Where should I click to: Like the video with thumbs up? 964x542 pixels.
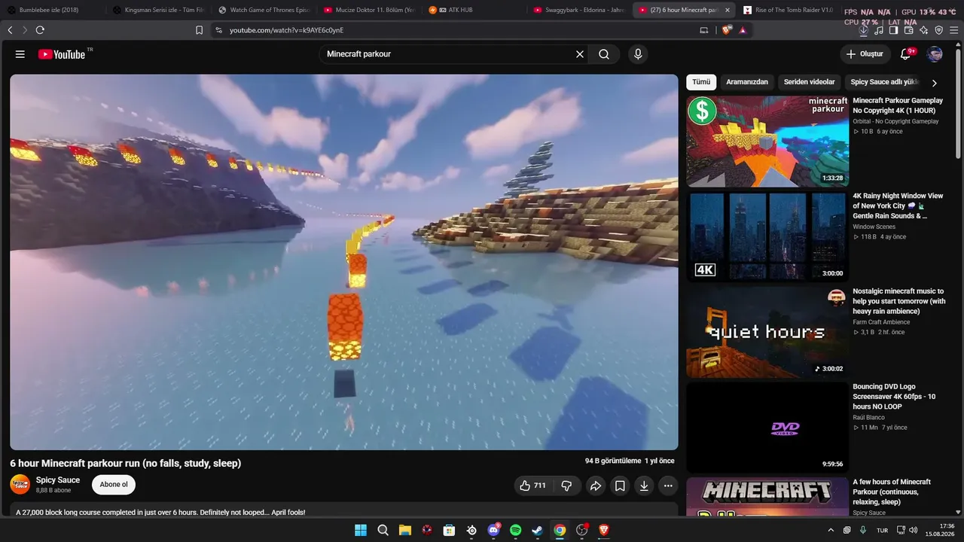(532, 486)
